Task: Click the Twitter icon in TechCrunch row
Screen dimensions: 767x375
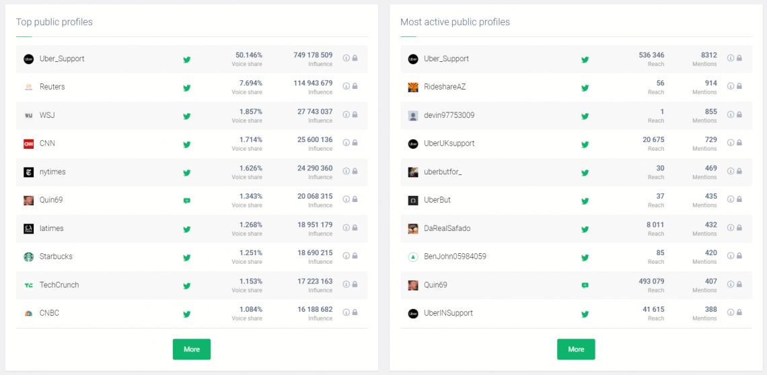Action: pos(186,286)
